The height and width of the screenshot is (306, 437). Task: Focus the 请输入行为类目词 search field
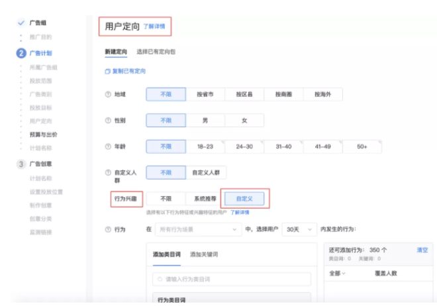pos(232,280)
